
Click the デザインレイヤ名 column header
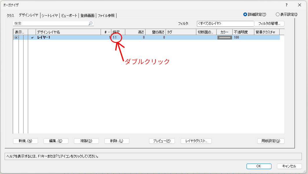point(68,32)
